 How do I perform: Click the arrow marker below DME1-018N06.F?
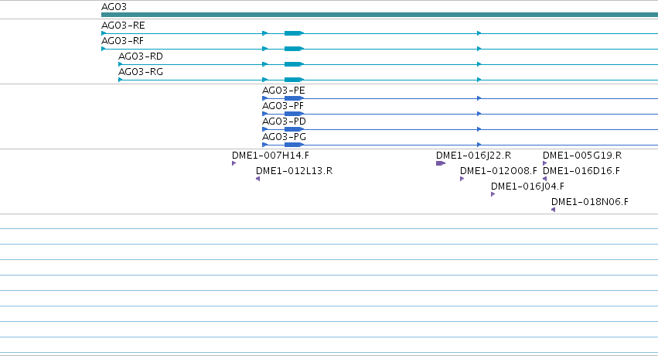click(x=553, y=210)
